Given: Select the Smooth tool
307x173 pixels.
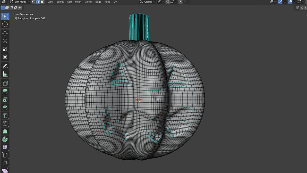Looking at the screenshot, I should 5,147.
